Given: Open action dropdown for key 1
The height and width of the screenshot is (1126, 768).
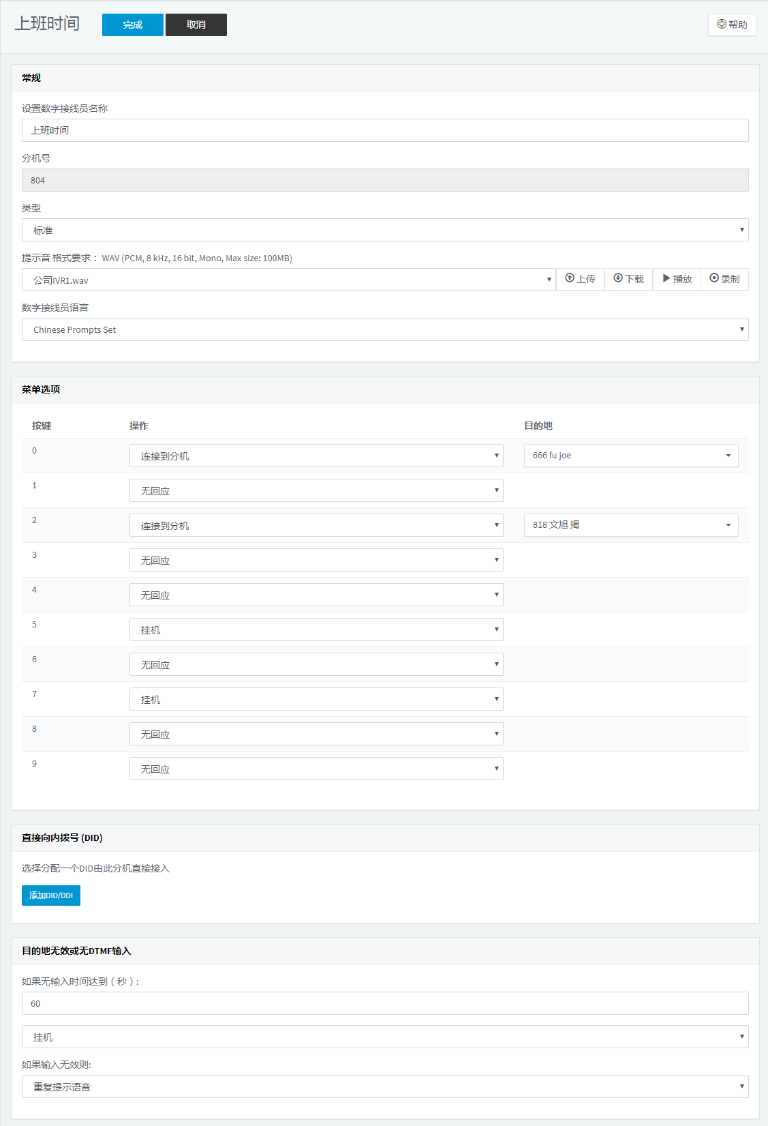Looking at the screenshot, I should [x=316, y=490].
